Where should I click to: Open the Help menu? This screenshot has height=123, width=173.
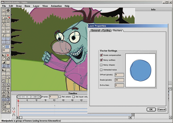coord(67,6)
